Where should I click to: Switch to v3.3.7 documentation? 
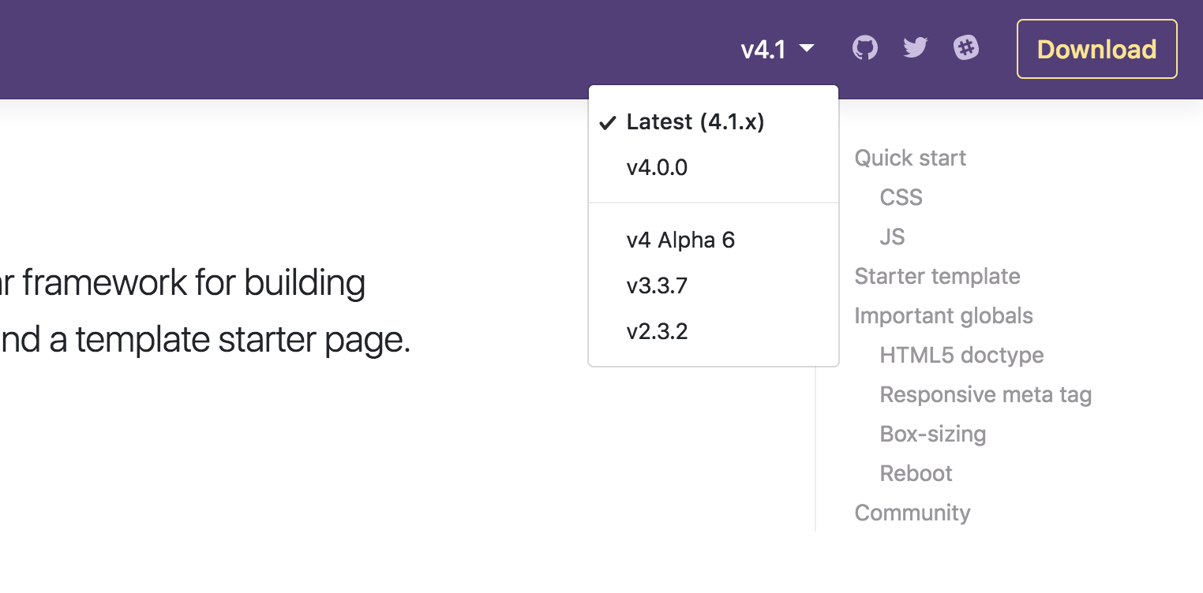point(714,285)
